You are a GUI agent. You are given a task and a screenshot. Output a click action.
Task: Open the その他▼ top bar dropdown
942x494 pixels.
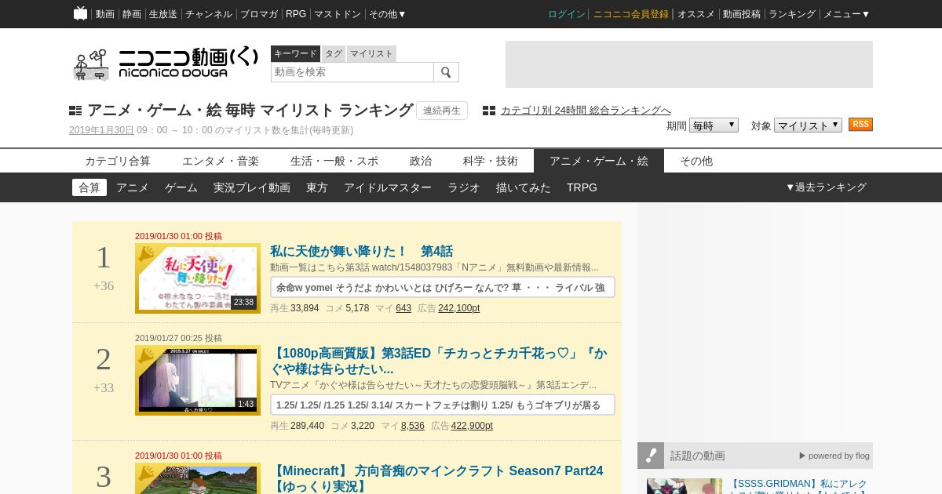388,14
